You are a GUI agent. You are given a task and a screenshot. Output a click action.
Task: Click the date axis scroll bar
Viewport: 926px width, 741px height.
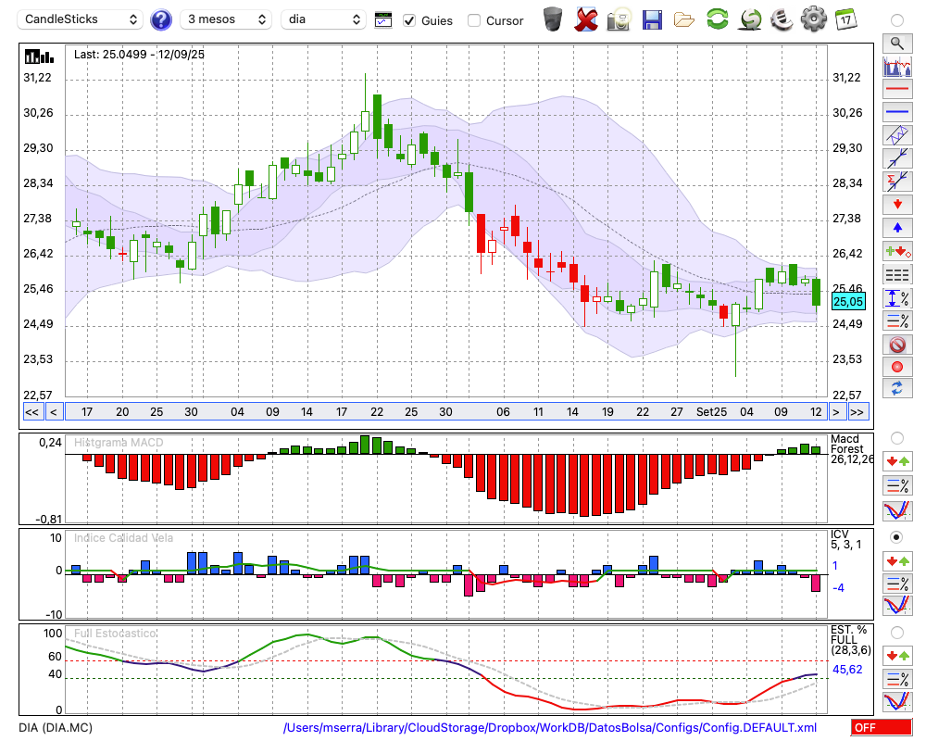[x=445, y=412]
